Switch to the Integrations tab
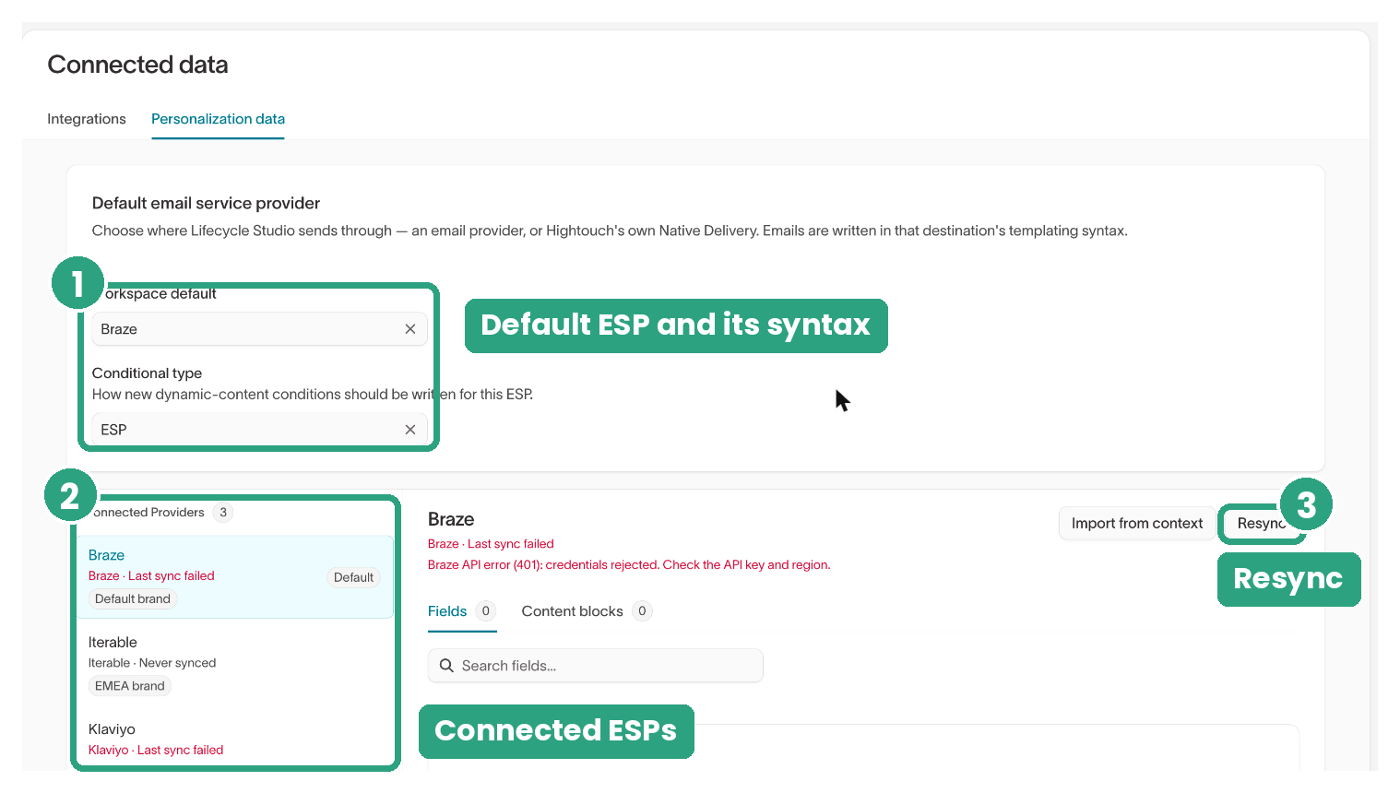 pos(87,119)
